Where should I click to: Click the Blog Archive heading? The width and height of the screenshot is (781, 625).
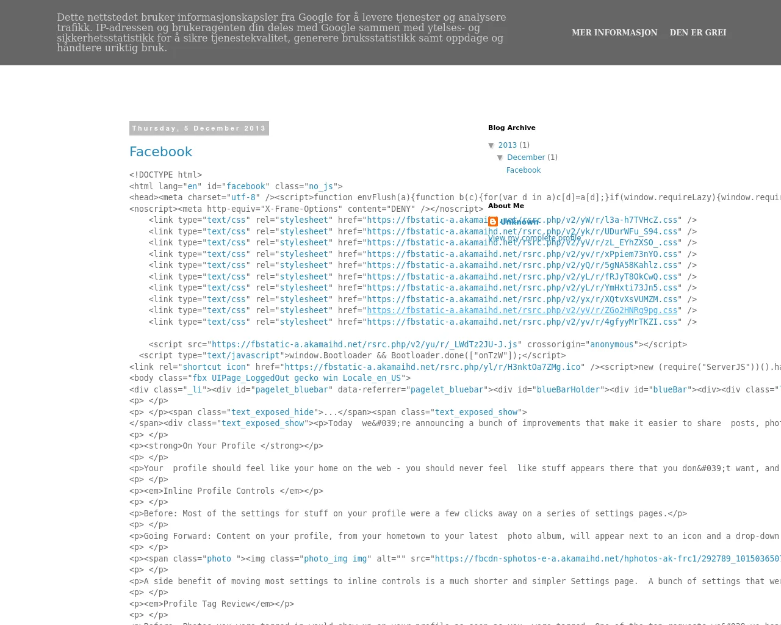point(512,128)
